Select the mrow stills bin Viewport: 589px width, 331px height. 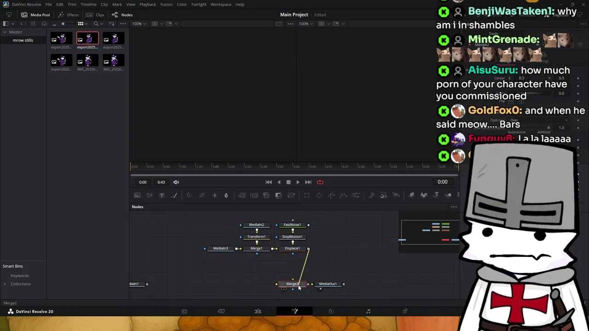point(23,40)
